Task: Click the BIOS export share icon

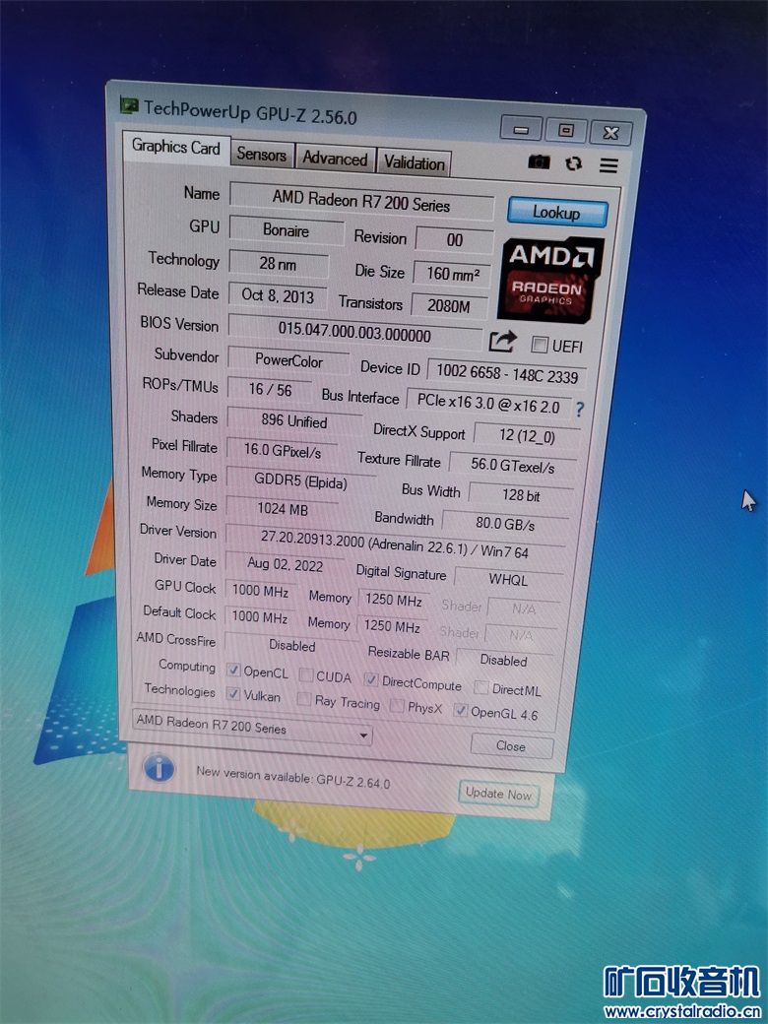Action: point(502,341)
